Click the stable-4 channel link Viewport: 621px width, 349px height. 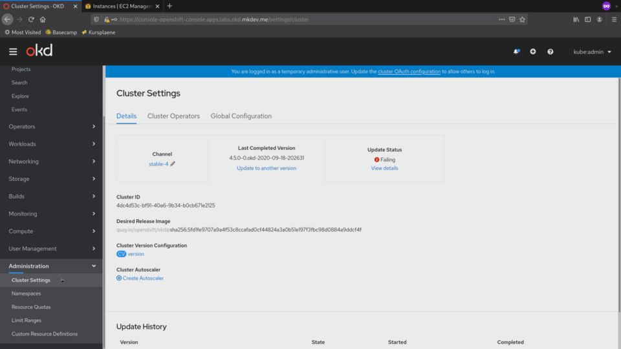coord(158,164)
